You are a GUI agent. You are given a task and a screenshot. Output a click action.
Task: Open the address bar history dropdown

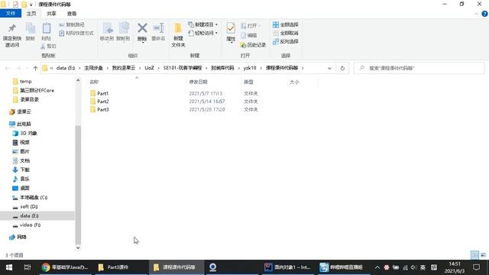[x=329, y=68]
